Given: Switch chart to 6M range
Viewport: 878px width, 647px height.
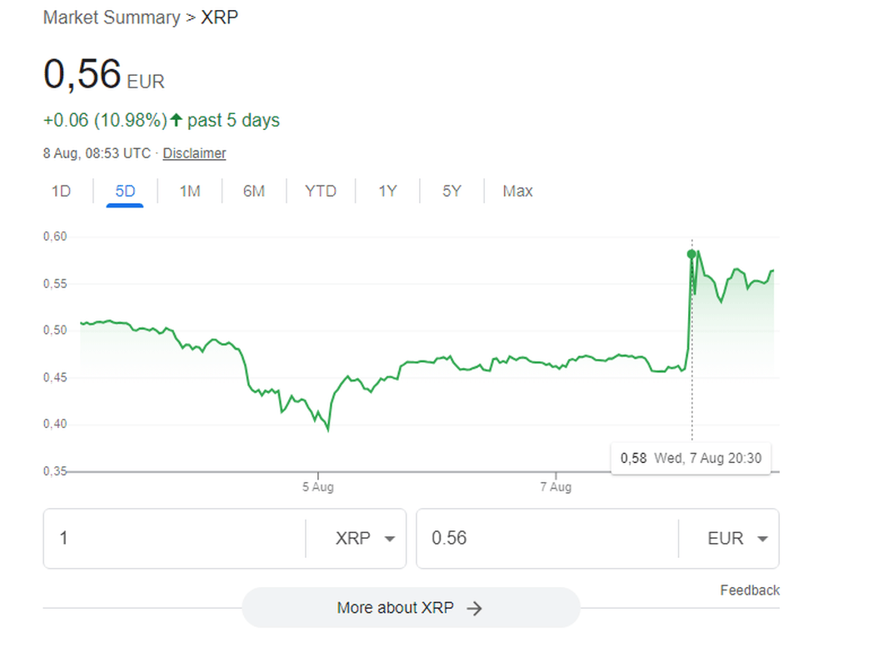Looking at the screenshot, I should [x=254, y=192].
